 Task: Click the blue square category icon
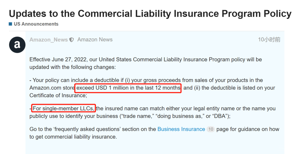click(10, 24)
